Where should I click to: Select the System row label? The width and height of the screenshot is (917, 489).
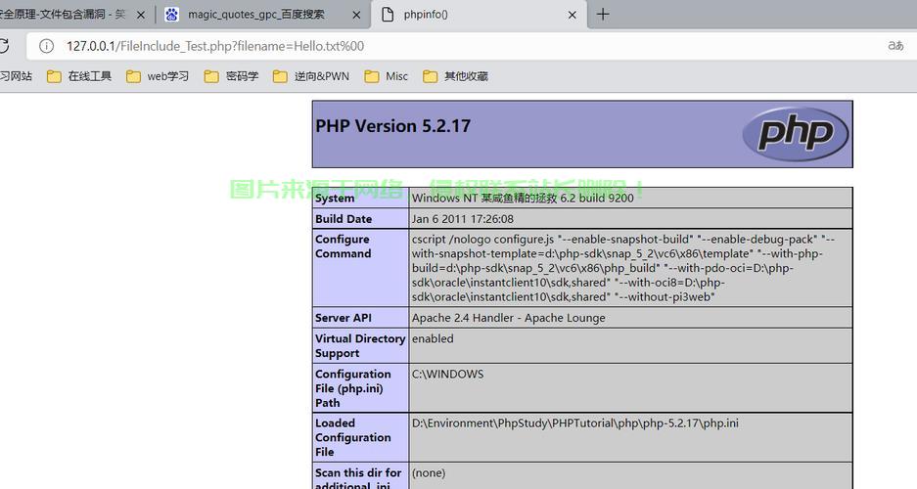(x=335, y=199)
